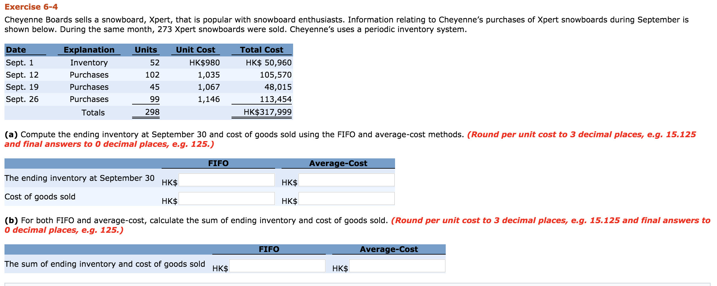Viewport: 717px width, 286px height.
Task: Click the unit cost 1,035
Action: click(209, 75)
